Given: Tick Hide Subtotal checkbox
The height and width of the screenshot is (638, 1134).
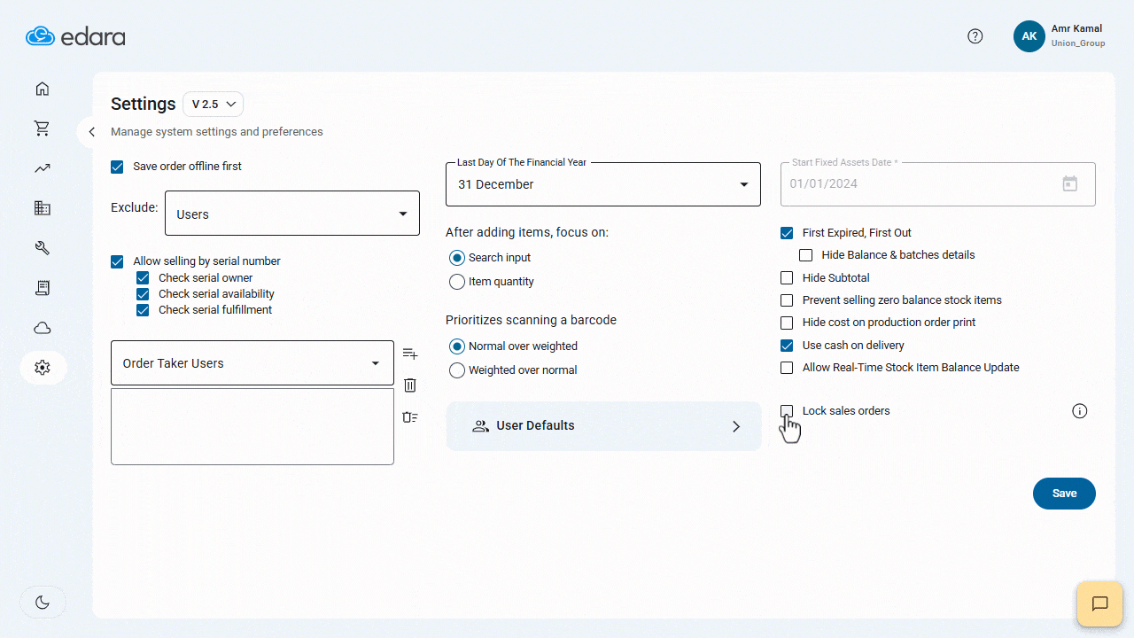Looking at the screenshot, I should [787, 278].
